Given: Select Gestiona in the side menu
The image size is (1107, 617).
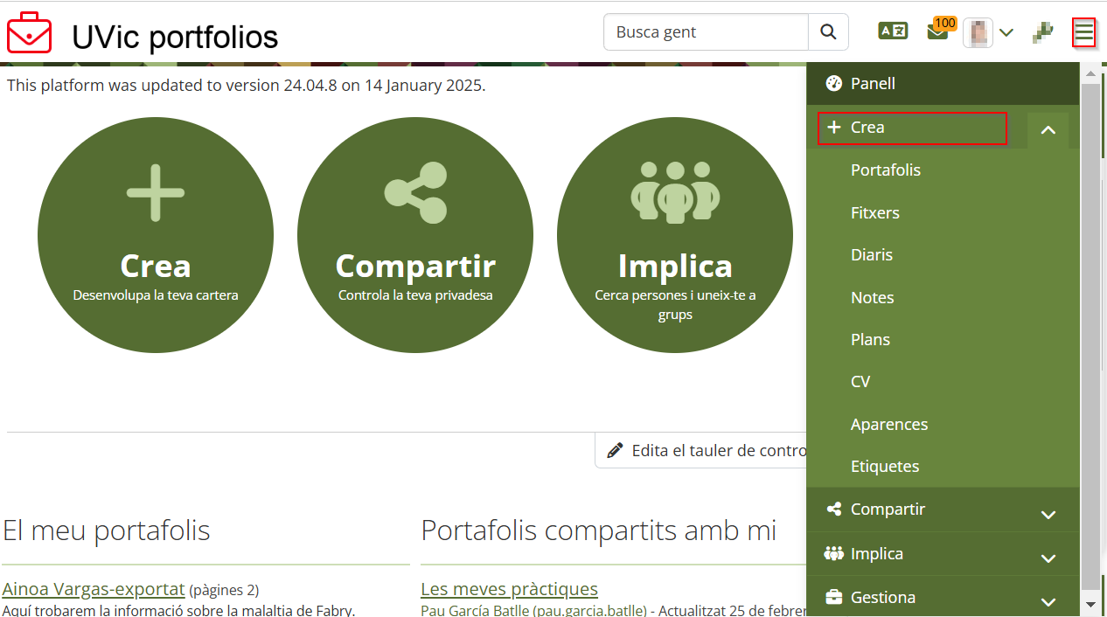Looking at the screenshot, I should click(x=883, y=598).
